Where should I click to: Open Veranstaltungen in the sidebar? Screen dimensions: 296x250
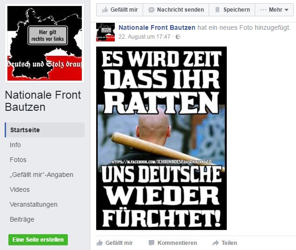pos(33,205)
